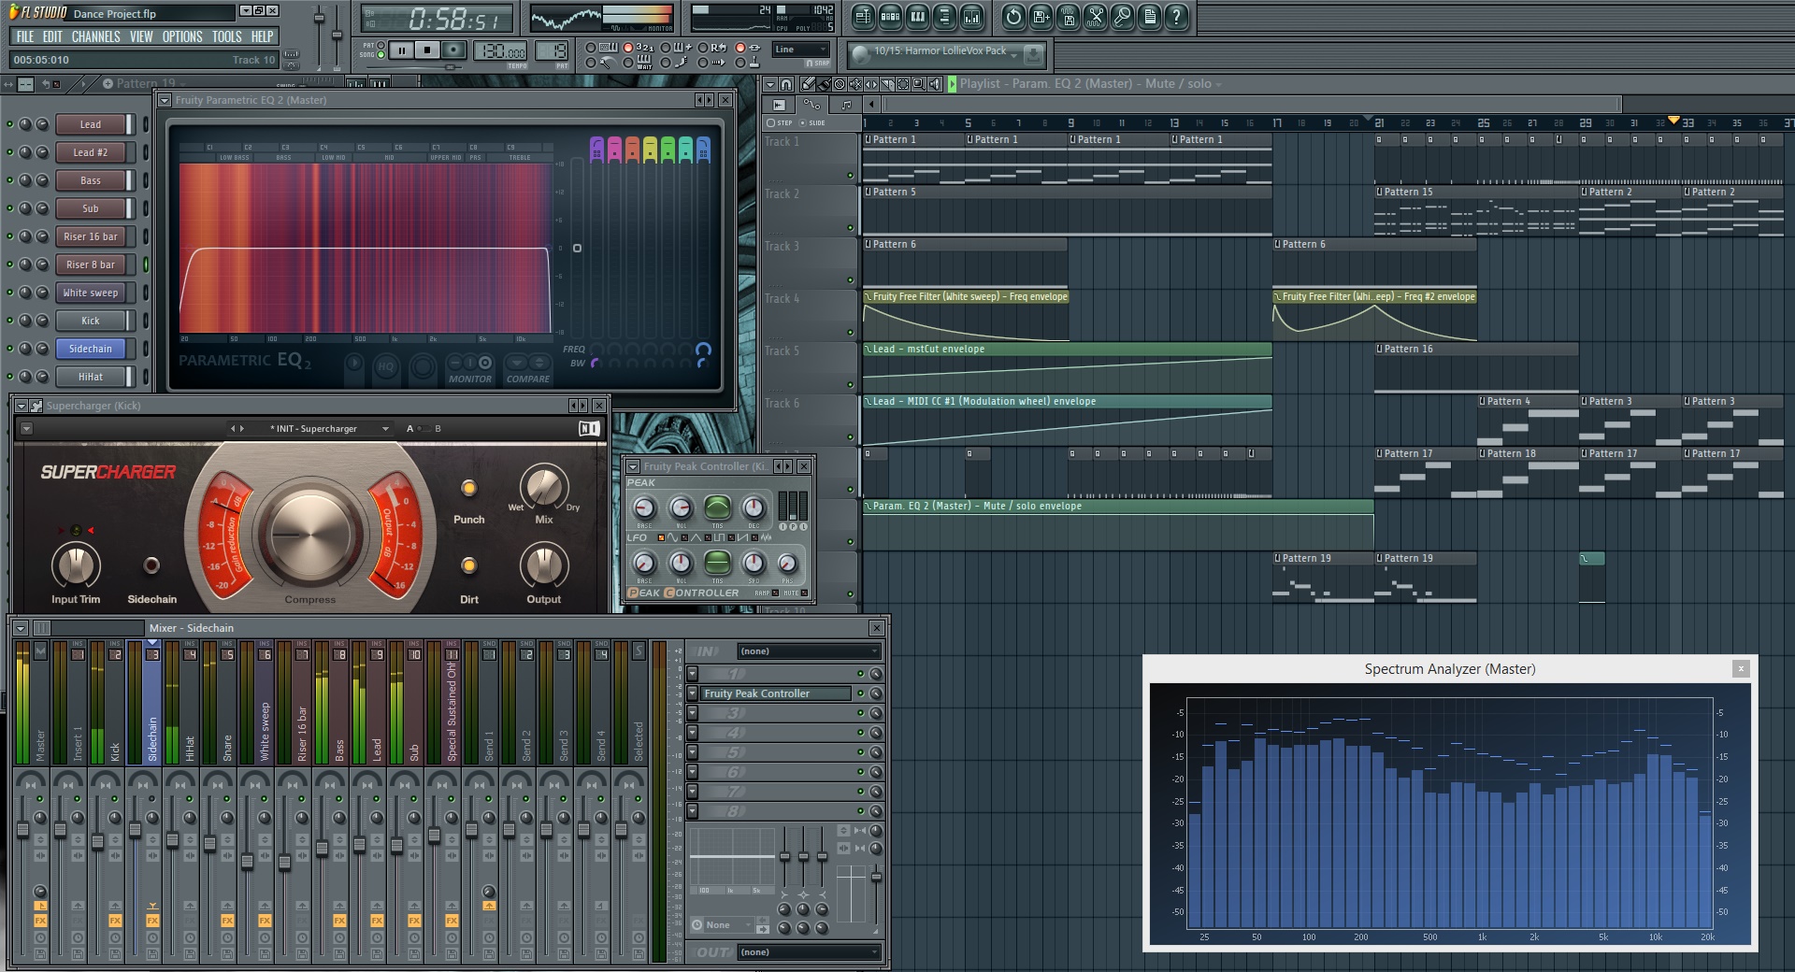Open the CHANNELS menu
The width and height of the screenshot is (1795, 972).
(95, 36)
